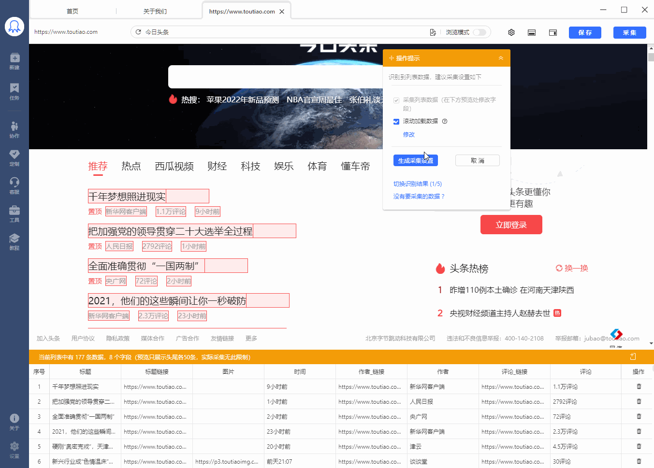Select the 财经 category tab
This screenshot has height=468, width=654.
[217, 166]
